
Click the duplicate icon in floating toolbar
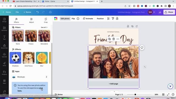point(109,39)
